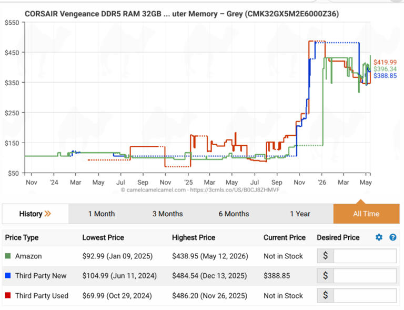This screenshot has height=310, width=404.
Task: Click the Amazon price type label
Action: pos(28,256)
